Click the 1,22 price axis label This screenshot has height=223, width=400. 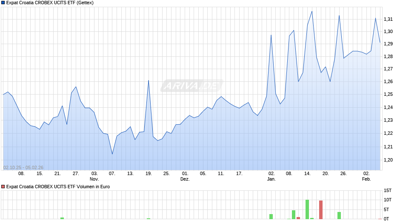click(x=388, y=133)
